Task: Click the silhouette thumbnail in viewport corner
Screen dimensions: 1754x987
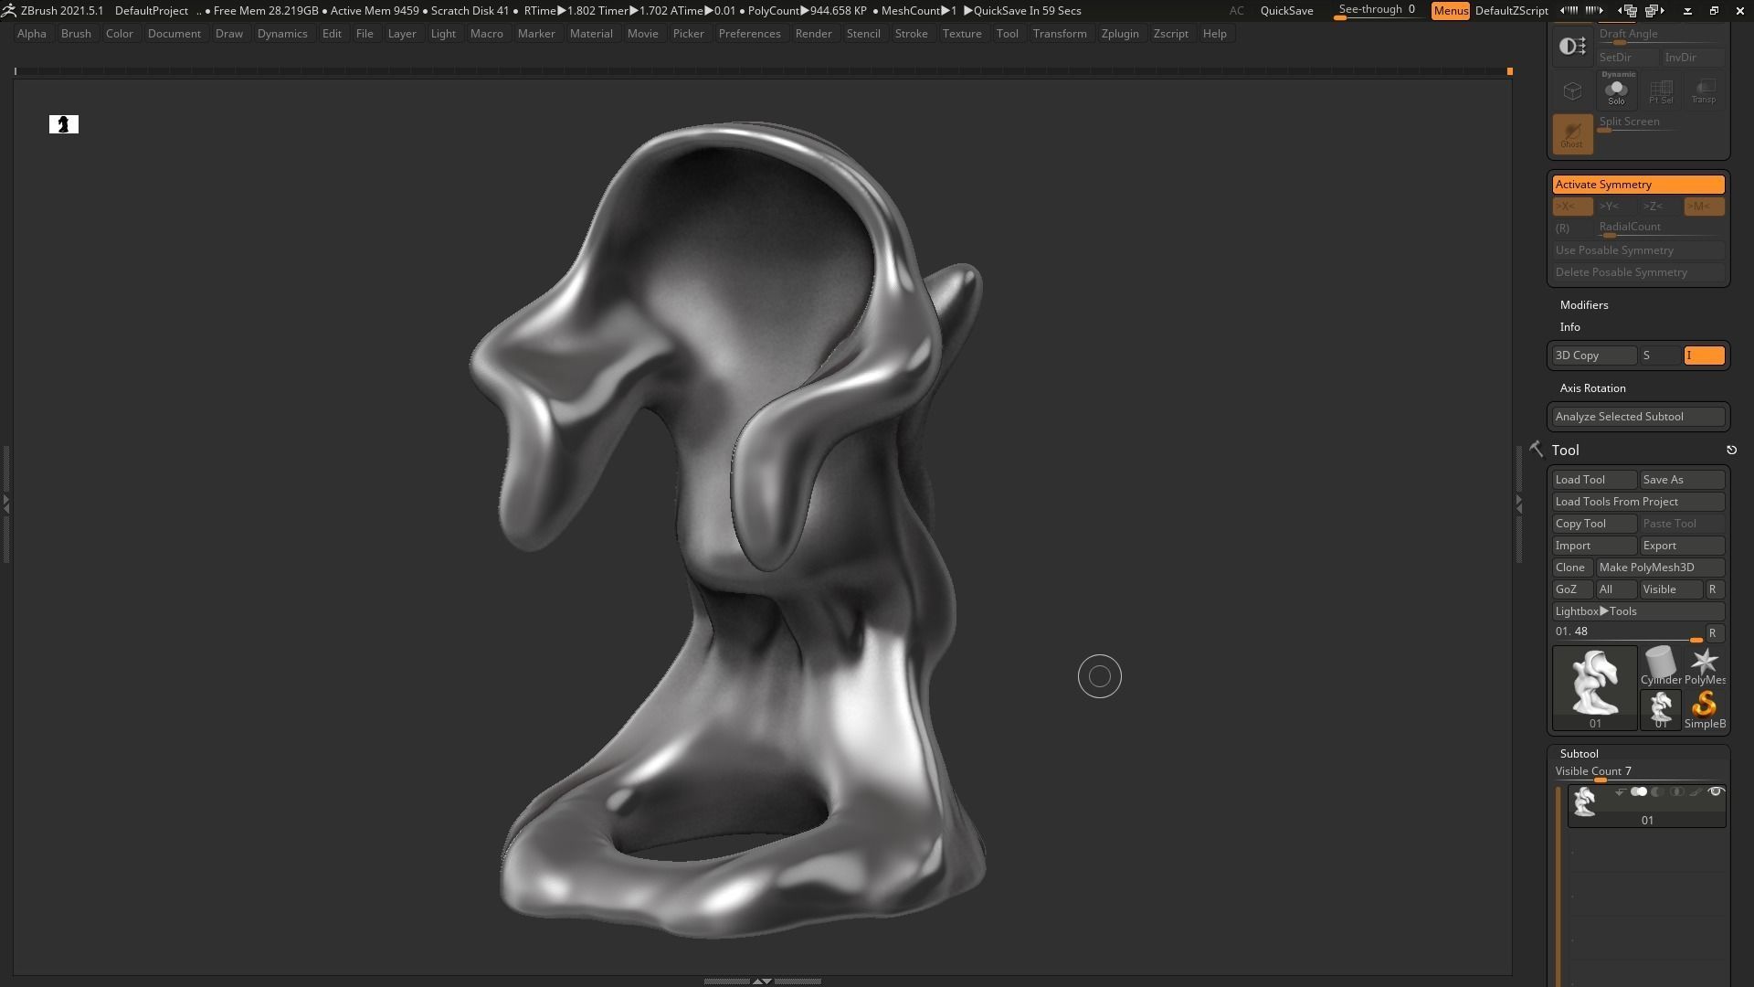Action: coord(64,124)
